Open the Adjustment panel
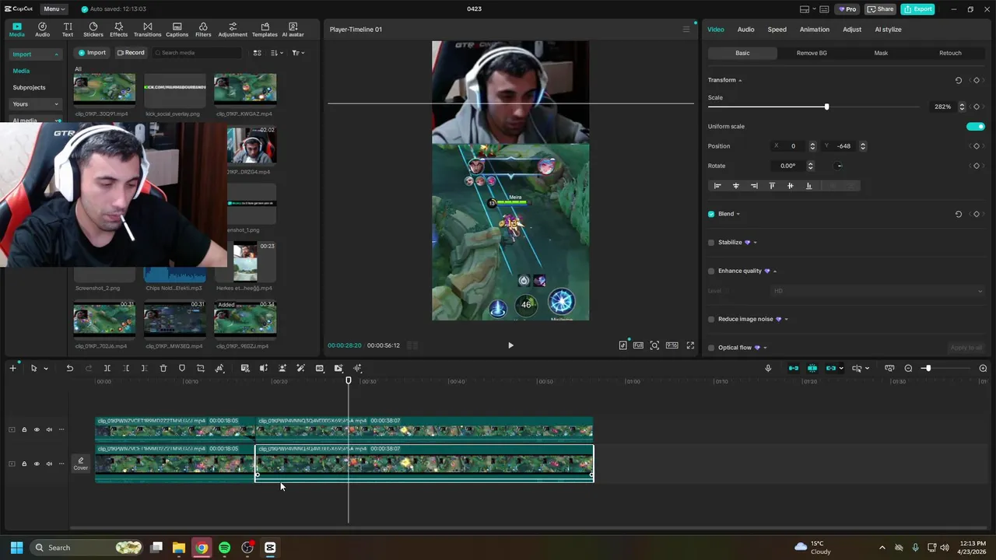The width and height of the screenshot is (996, 560). coord(233,30)
